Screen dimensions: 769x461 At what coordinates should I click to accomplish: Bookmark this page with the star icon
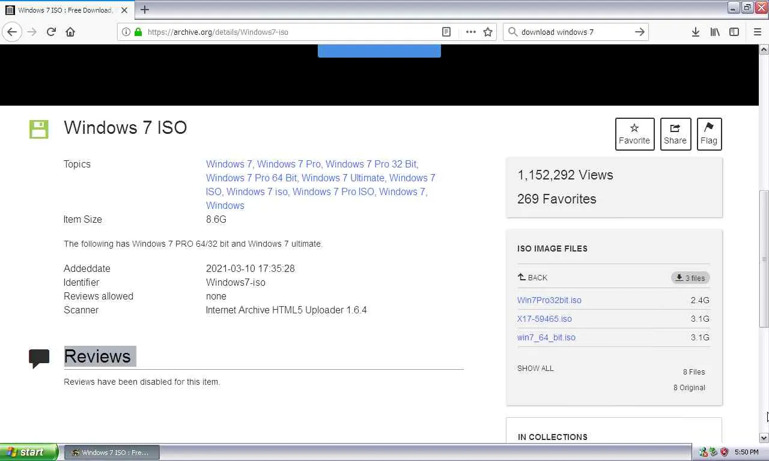[488, 32]
